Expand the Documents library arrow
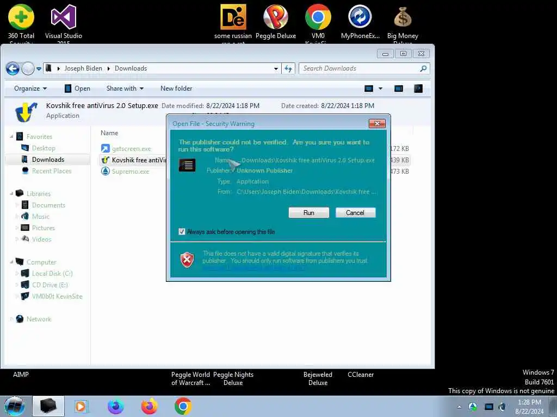The width and height of the screenshot is (557, 417). coord(17,205)
